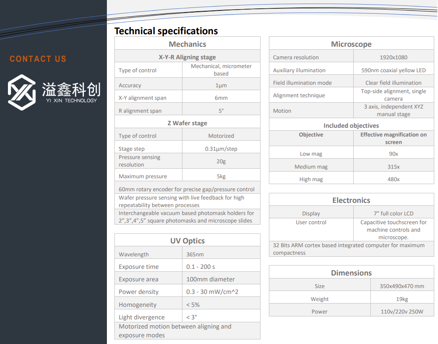
Task: Click the 'Power density' label
Action: pos(139,292)
